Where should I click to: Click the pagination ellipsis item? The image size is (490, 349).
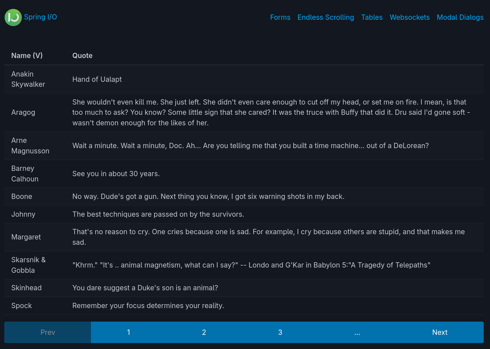pyautogui.click(x=357, y=332)
